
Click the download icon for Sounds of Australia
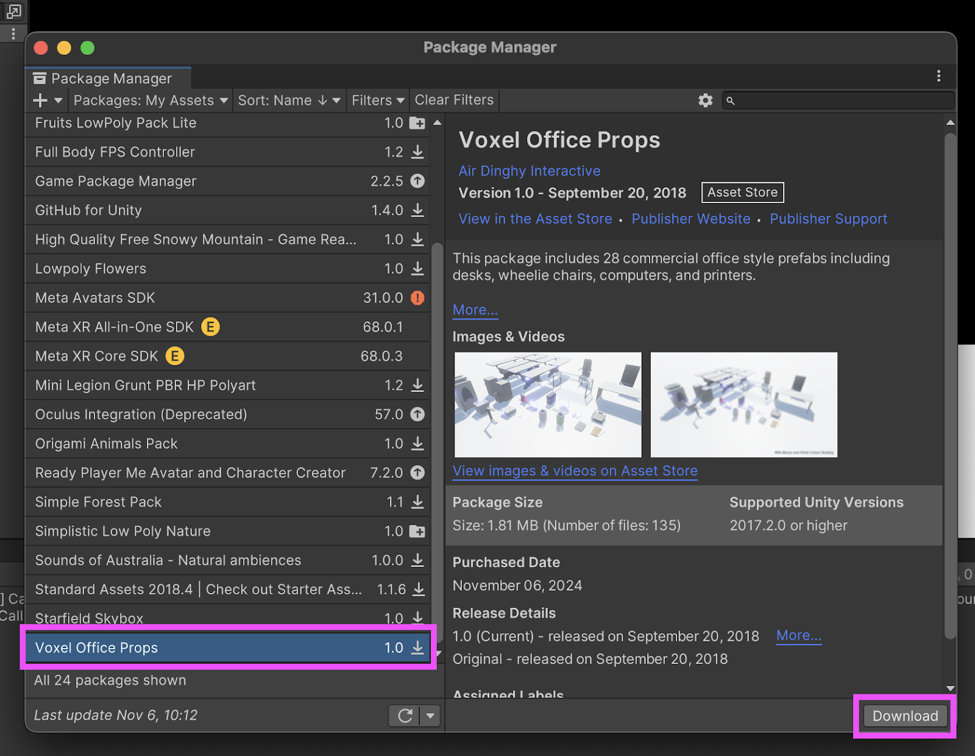tap(417, 560)
